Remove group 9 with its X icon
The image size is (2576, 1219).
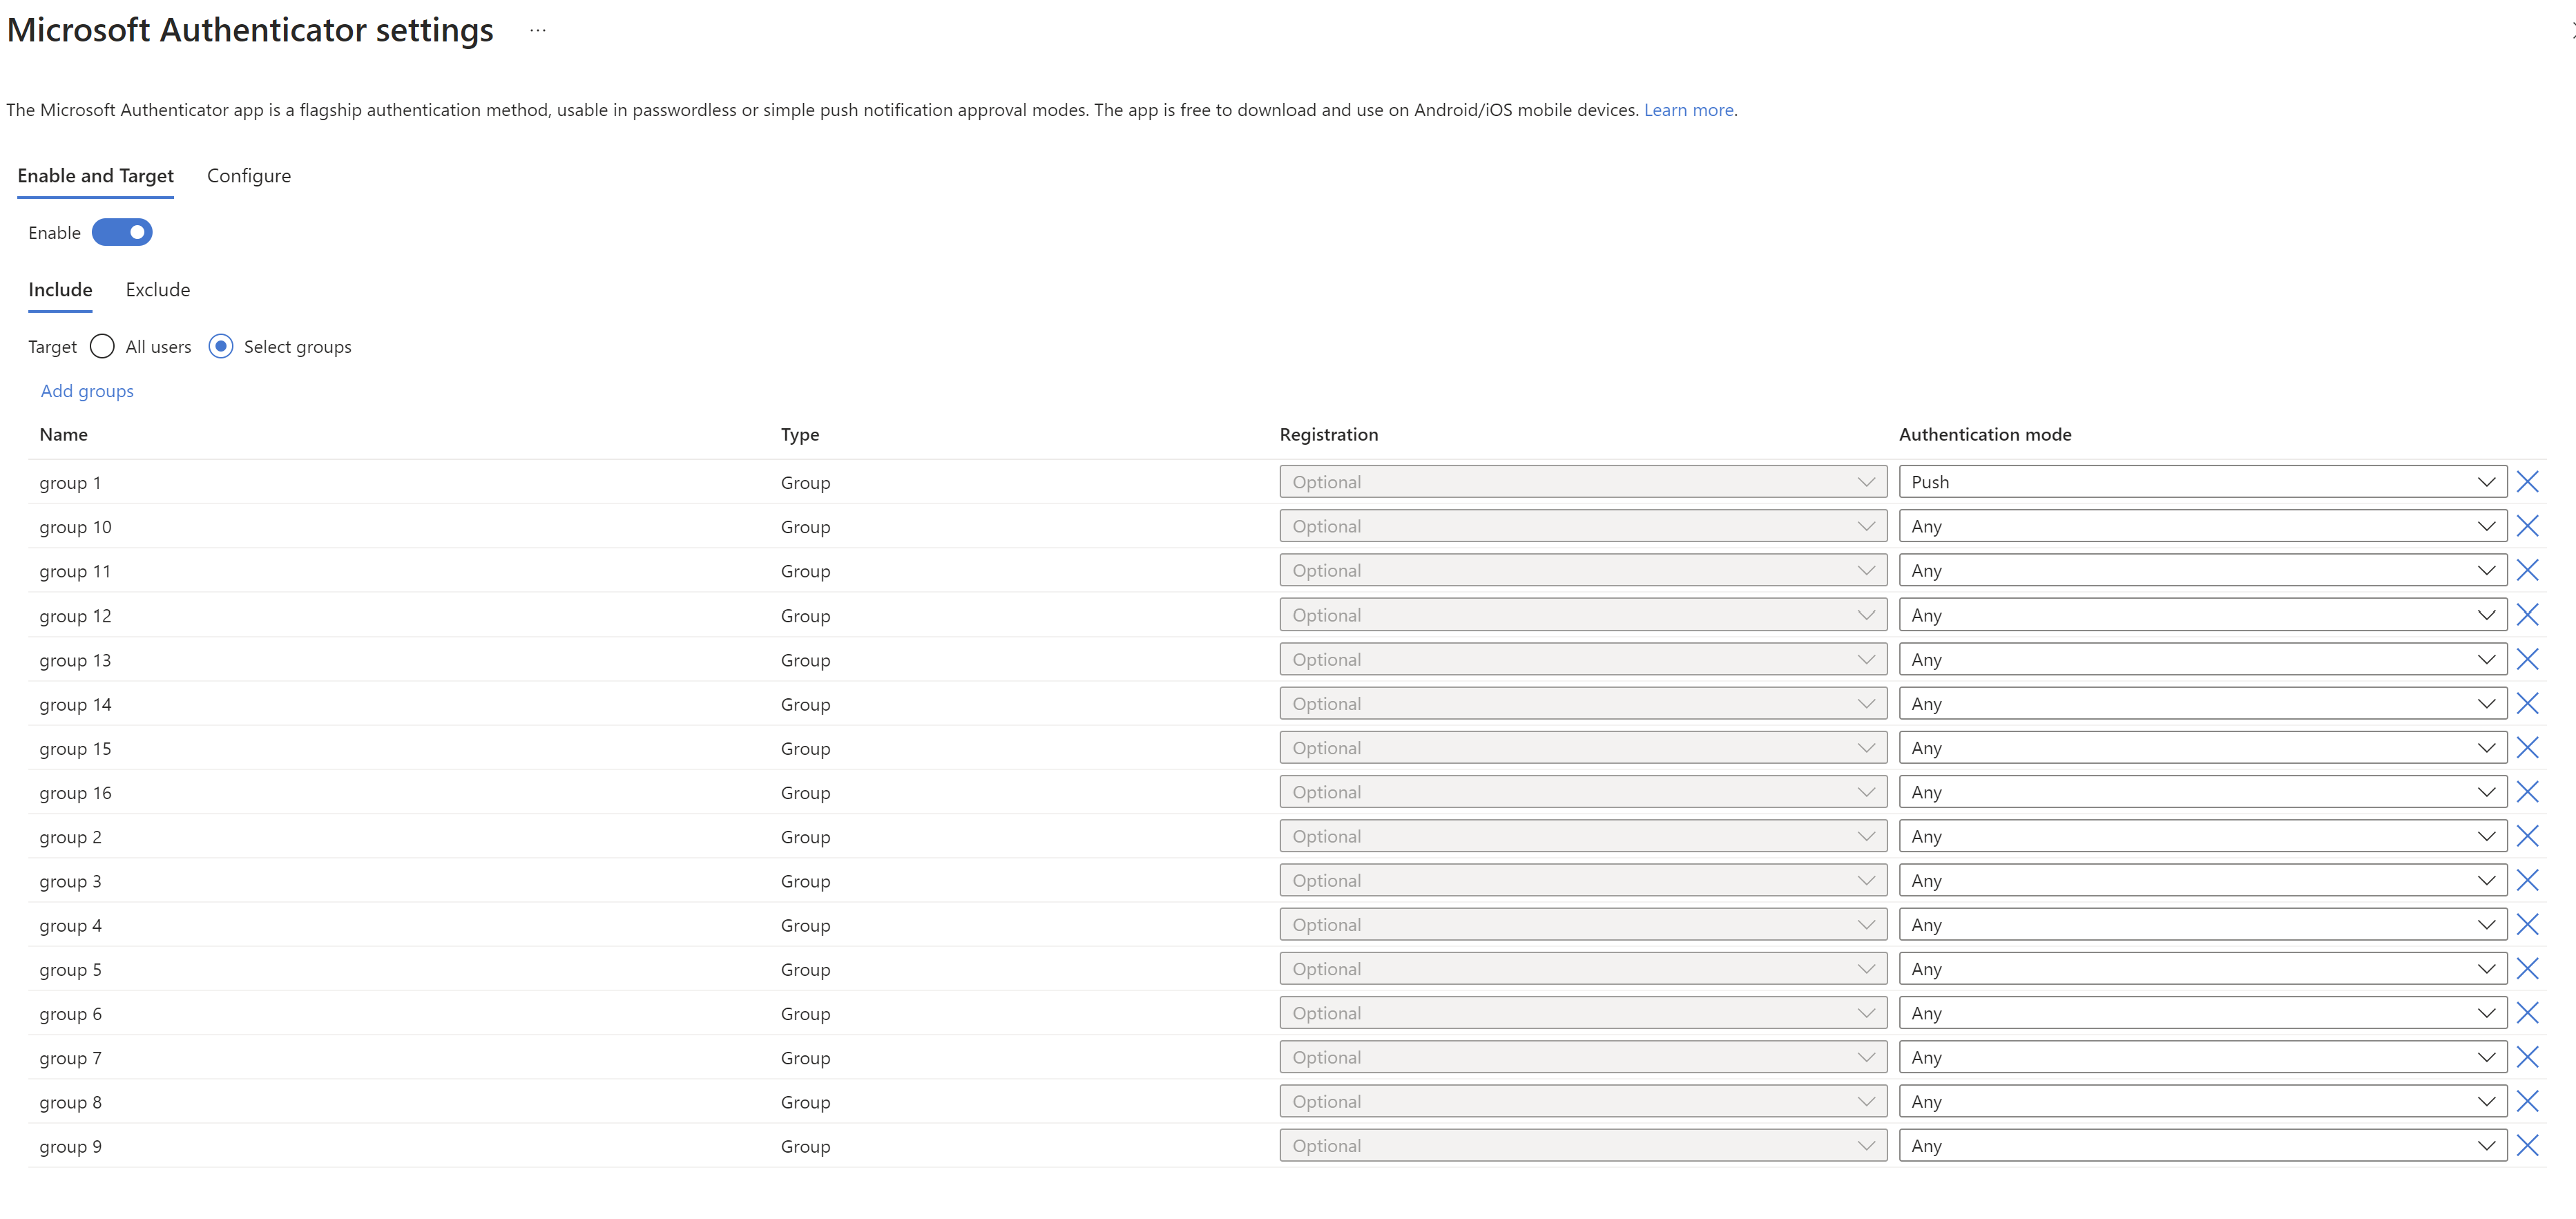click(x=2527, y=1146)
